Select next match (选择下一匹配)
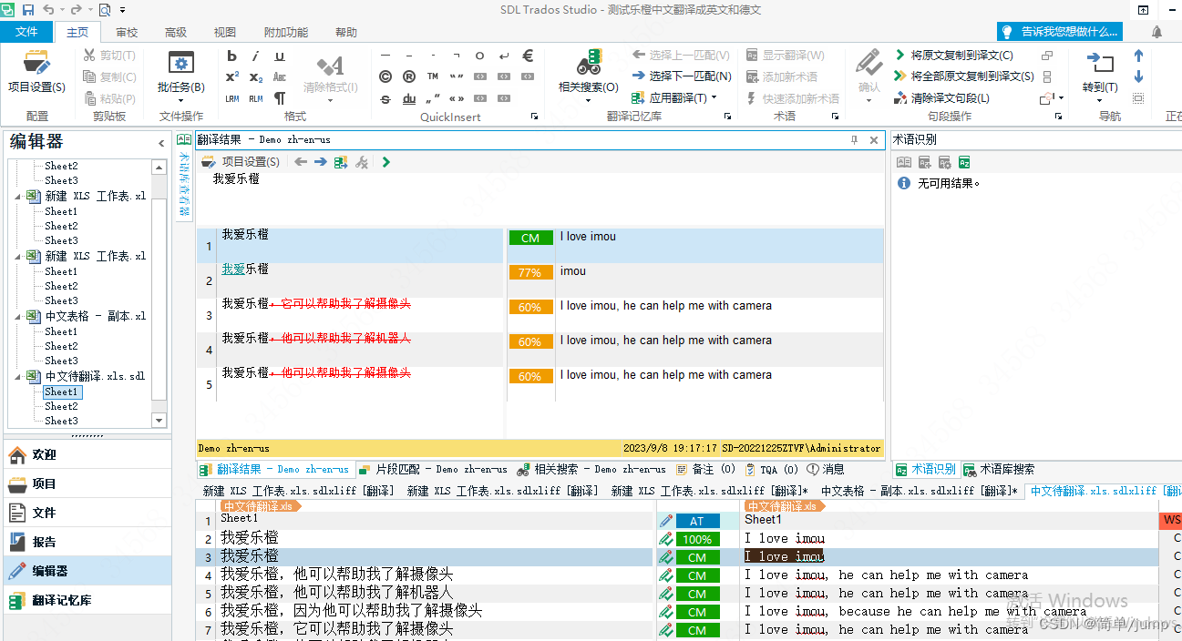Image resolution: width=1182 pixels, height=641 pixels. [x=682, y=76]
